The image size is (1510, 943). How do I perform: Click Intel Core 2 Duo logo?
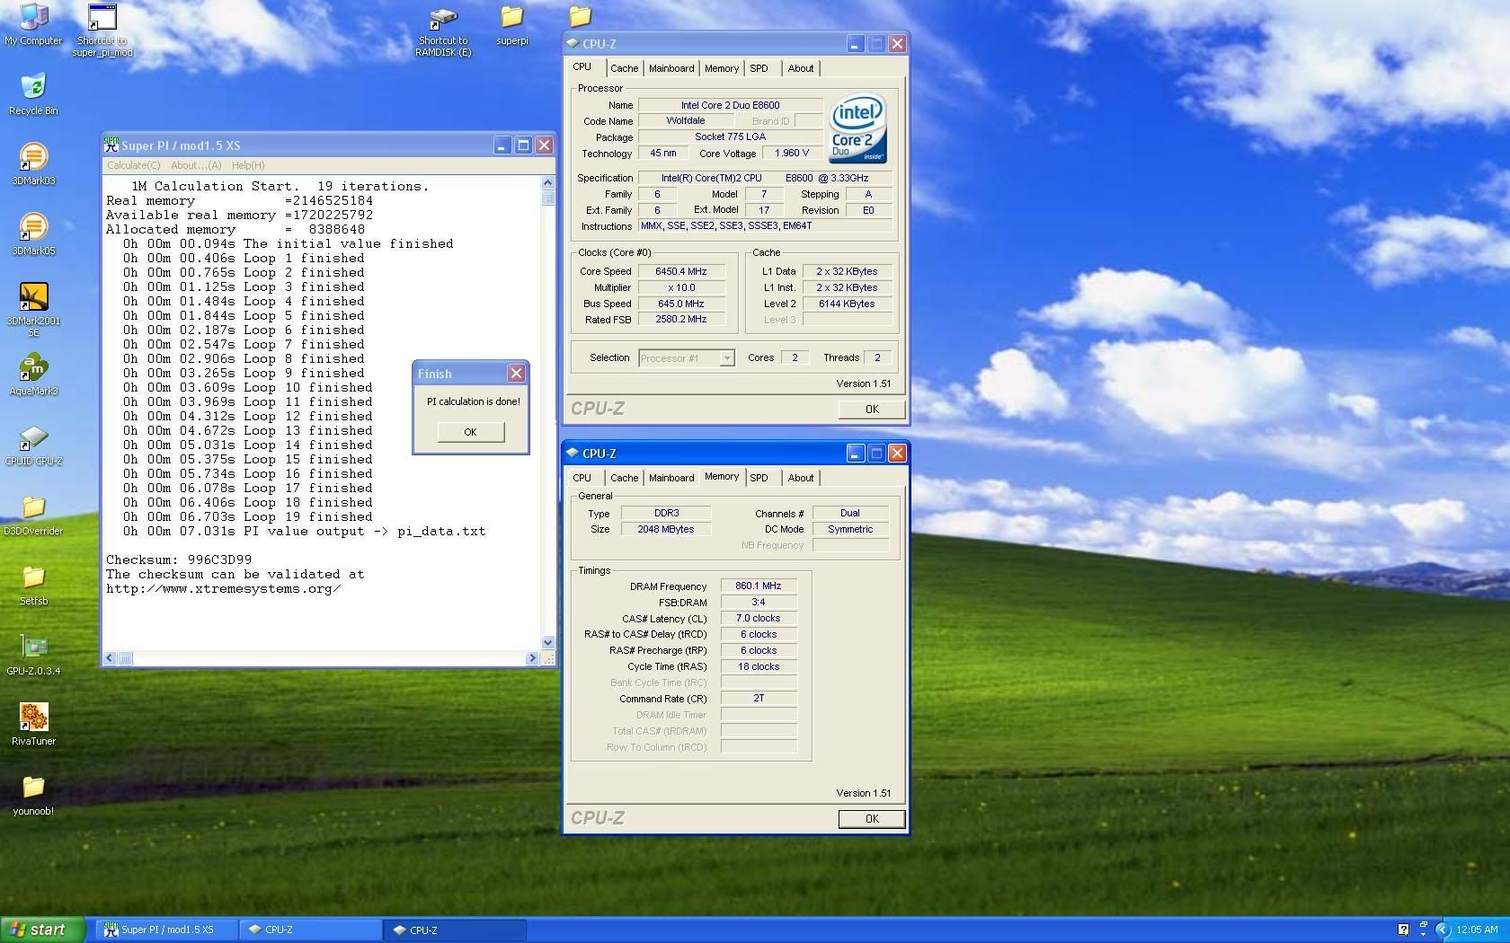point(857,128)
